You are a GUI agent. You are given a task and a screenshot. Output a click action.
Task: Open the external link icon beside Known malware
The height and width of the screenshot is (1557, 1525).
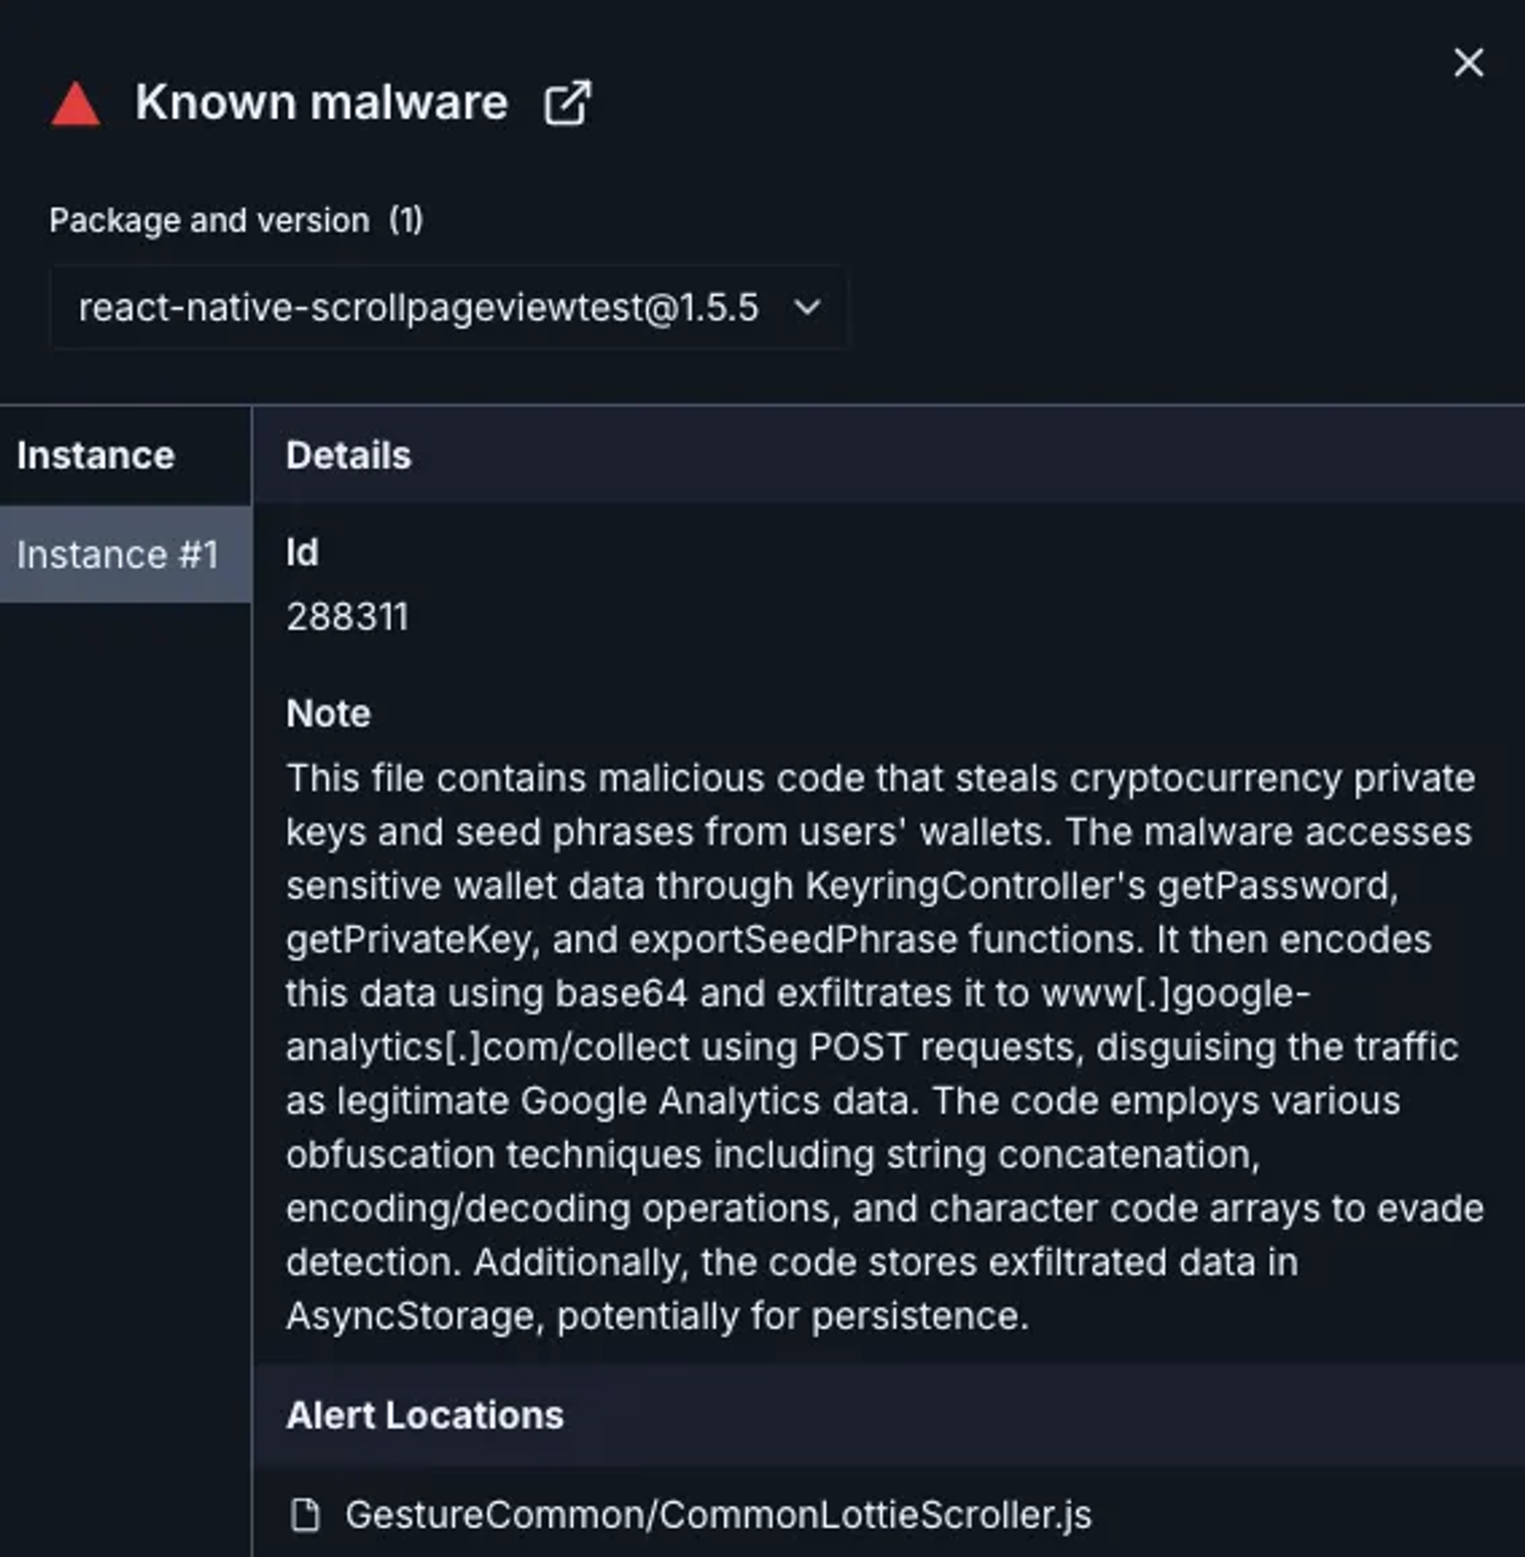[567, 103]
